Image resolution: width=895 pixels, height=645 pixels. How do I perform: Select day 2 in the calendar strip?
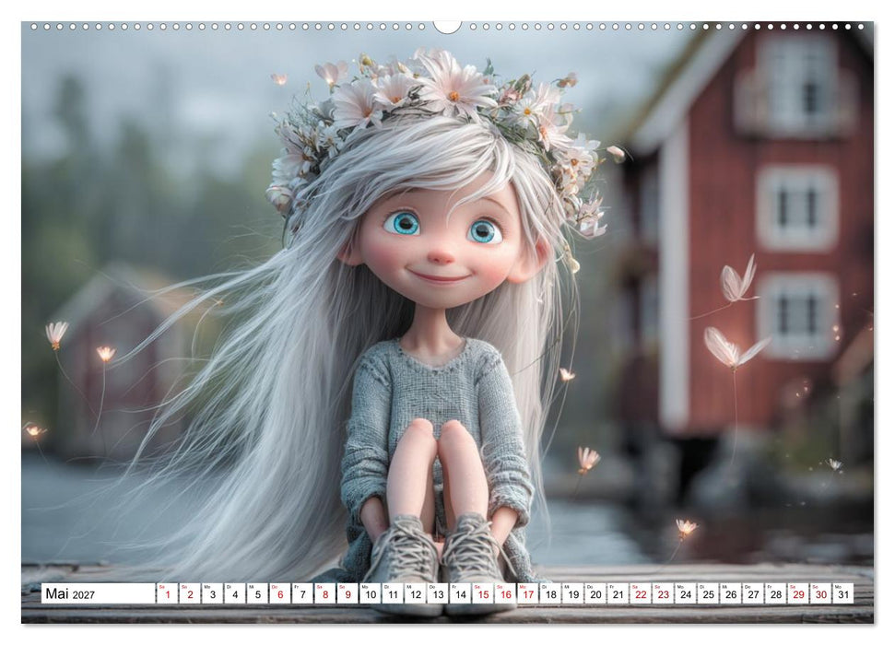pyautogui.click(x=190, y=593)
